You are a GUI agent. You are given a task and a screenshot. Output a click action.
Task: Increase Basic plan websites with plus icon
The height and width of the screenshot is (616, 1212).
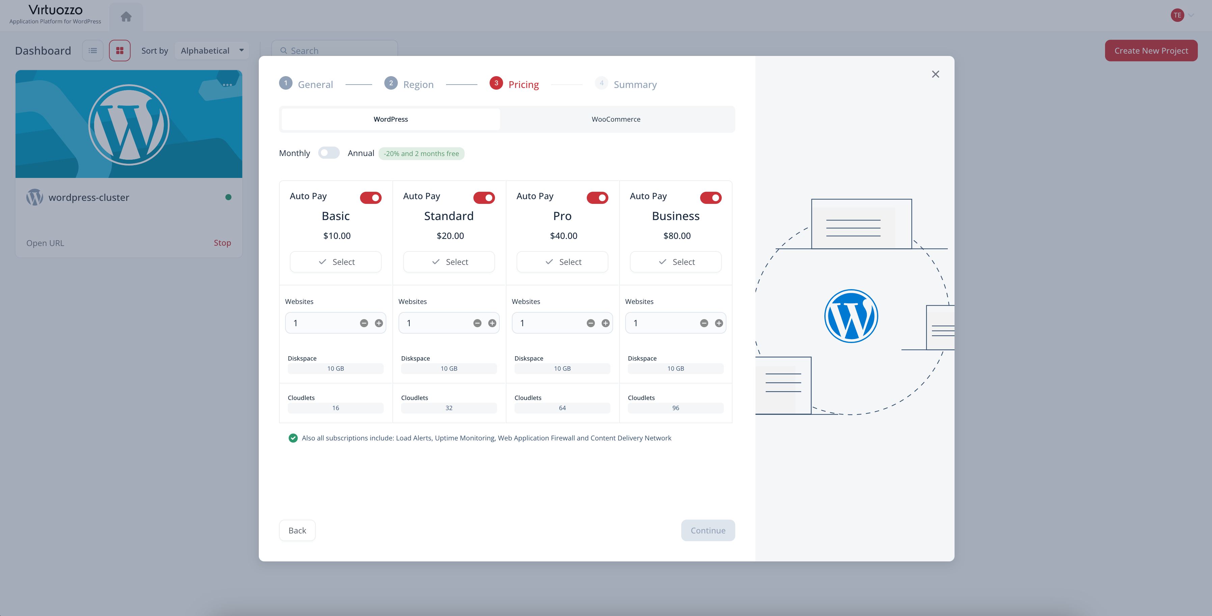tap(379, 323)
